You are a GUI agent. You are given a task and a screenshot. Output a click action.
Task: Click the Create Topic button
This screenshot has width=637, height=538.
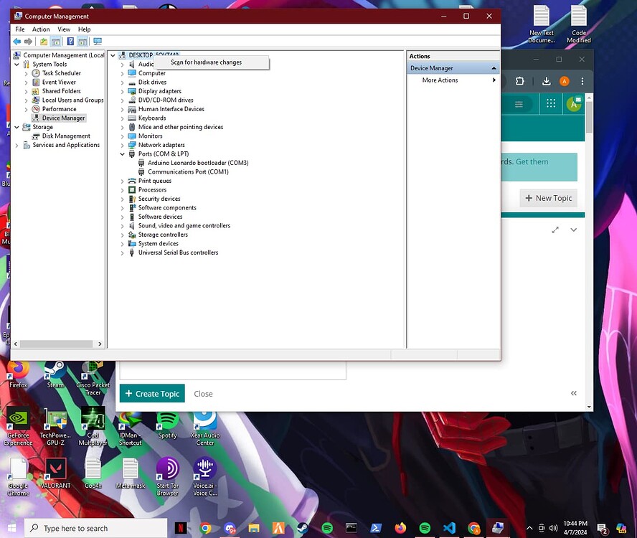coord(151,393)
